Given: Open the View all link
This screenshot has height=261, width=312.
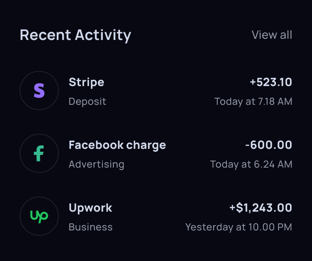Looking at the screenshot, I should pyautogui.click(x=272, y=35).
